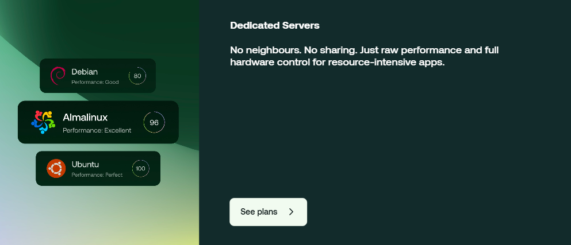Click the 'Performance: Perfect' label
The image size is (571, 245).
tap(97, 175)
